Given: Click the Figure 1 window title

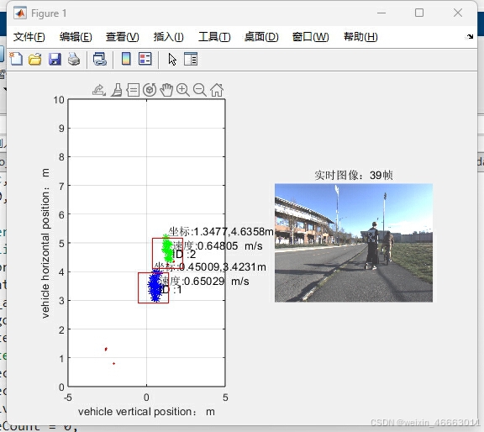Looking at the screenshot, I should [49, 13].
